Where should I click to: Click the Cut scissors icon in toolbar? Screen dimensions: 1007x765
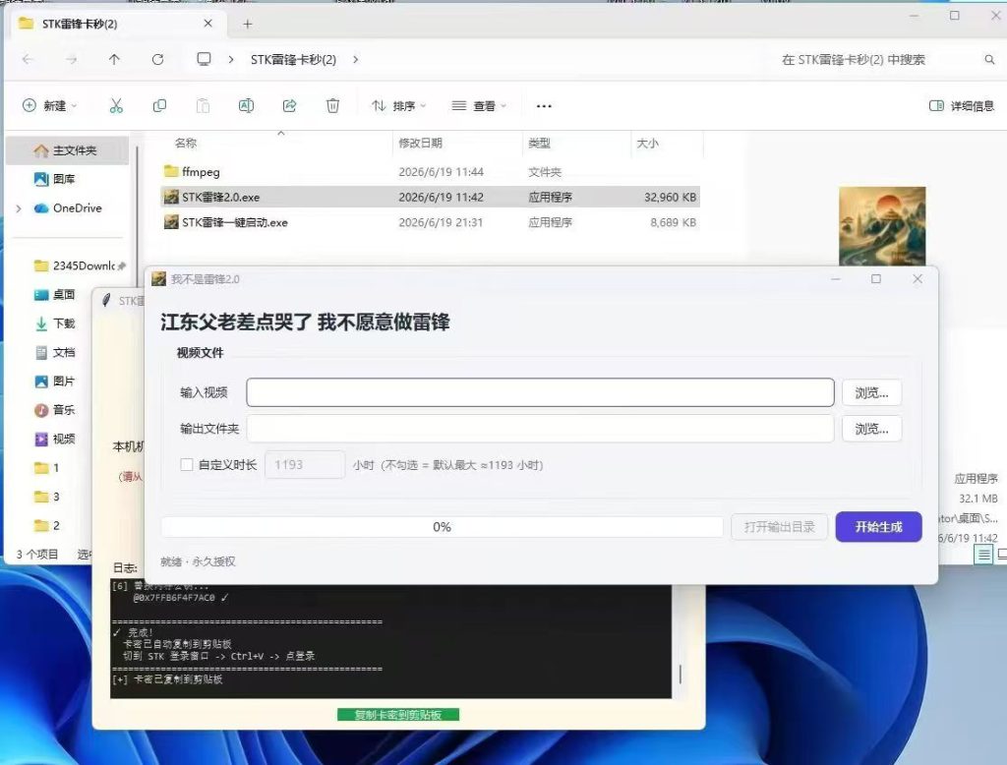[116, 106]
